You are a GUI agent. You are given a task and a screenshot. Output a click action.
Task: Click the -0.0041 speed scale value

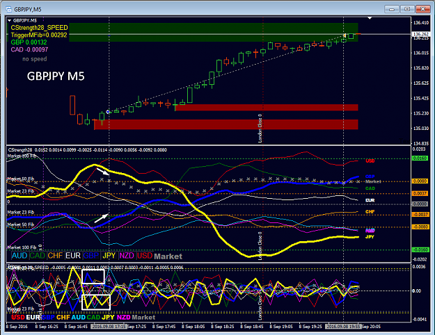pos(420,319)
